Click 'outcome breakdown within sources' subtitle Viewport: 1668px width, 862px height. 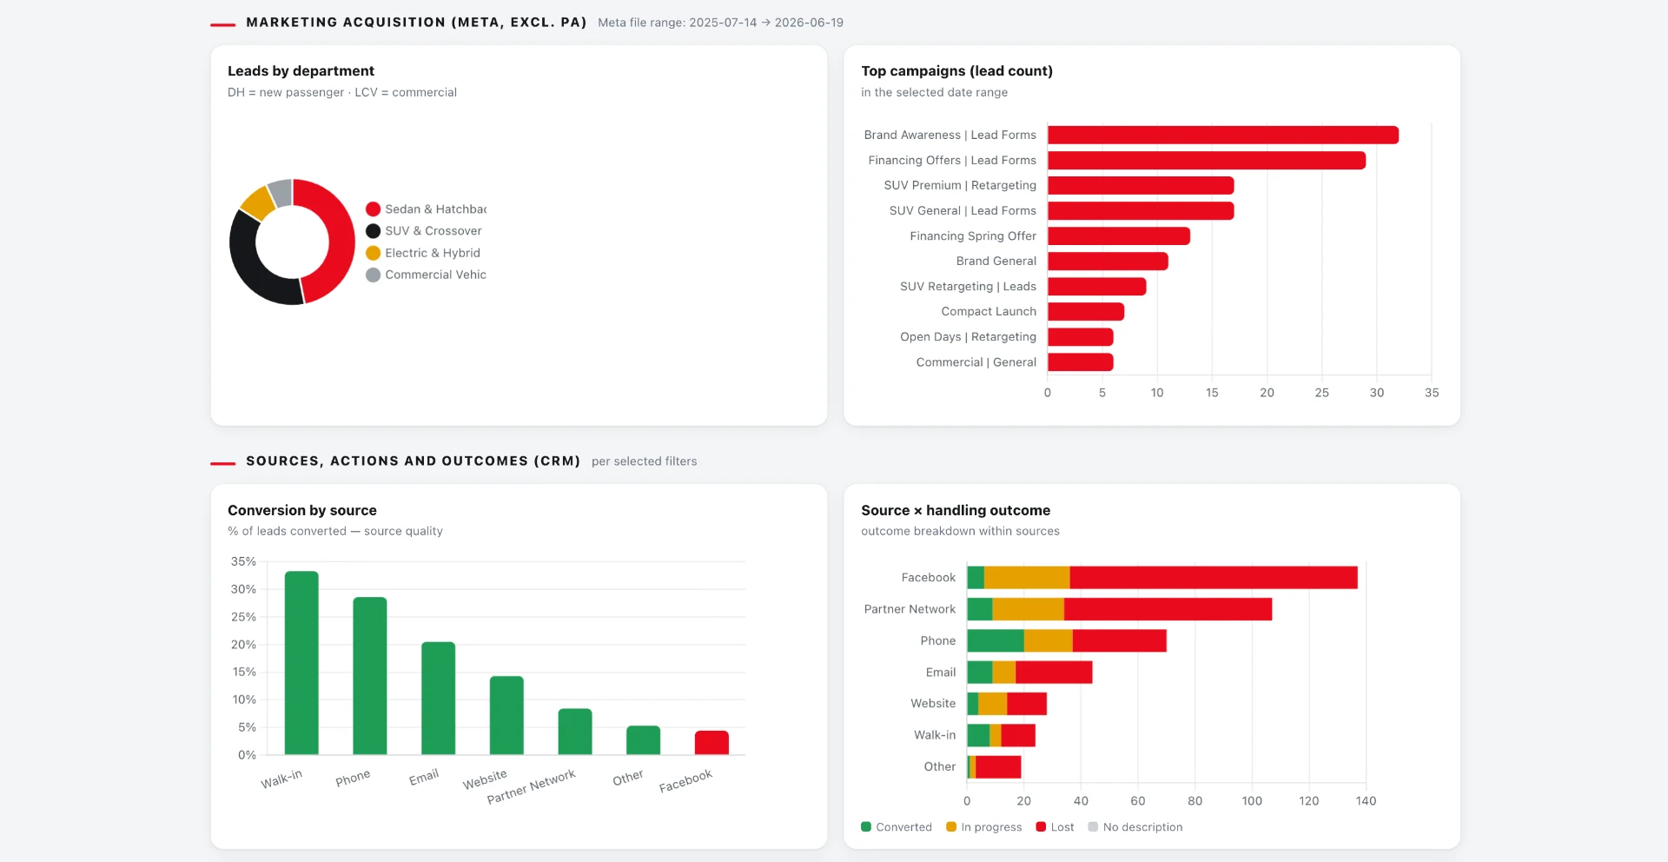coord(960,531)
